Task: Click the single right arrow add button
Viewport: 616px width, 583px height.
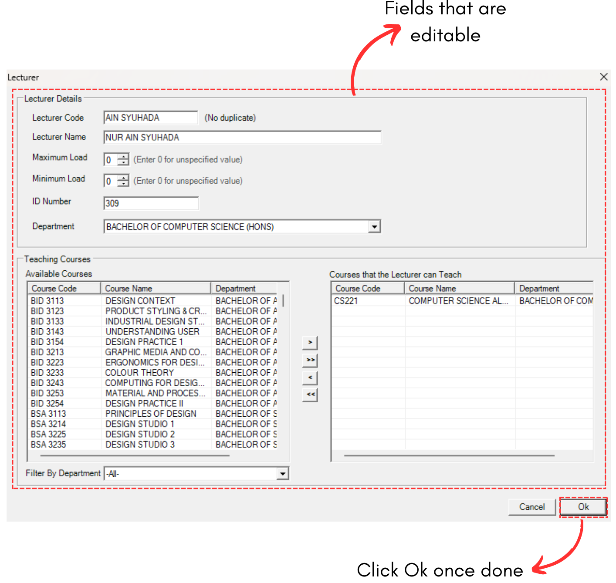Action: pyautogui.click(x=310, y=343)
